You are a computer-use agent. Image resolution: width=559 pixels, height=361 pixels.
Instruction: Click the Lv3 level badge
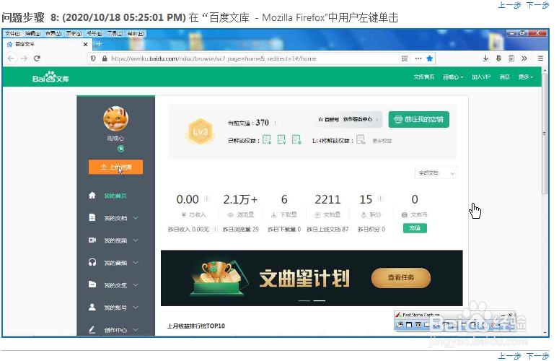click(200, 131)
